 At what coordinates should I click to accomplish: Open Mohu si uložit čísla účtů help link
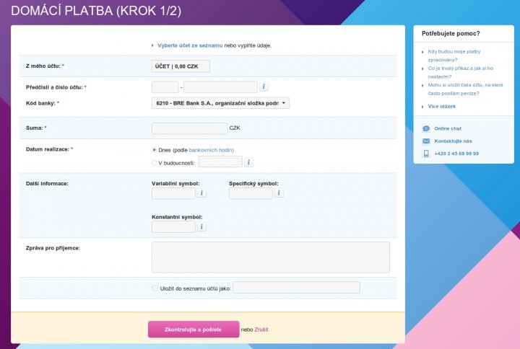pos(465,89)
